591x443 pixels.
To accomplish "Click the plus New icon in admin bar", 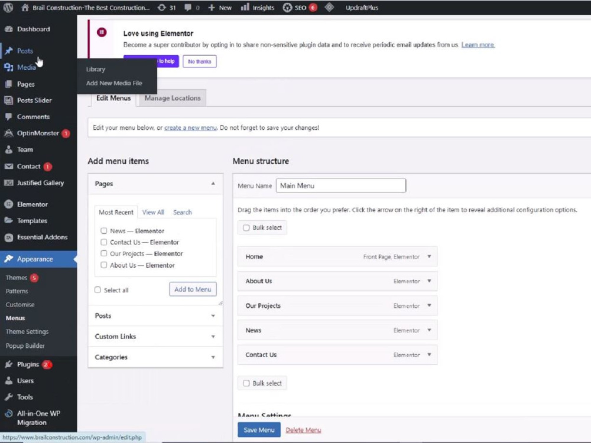I will pyautogui.click(x=212, y=8).
